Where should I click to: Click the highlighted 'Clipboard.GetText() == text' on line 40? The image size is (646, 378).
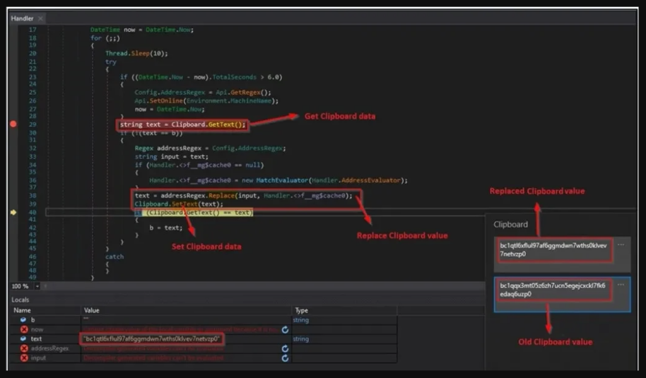(199, 213)
